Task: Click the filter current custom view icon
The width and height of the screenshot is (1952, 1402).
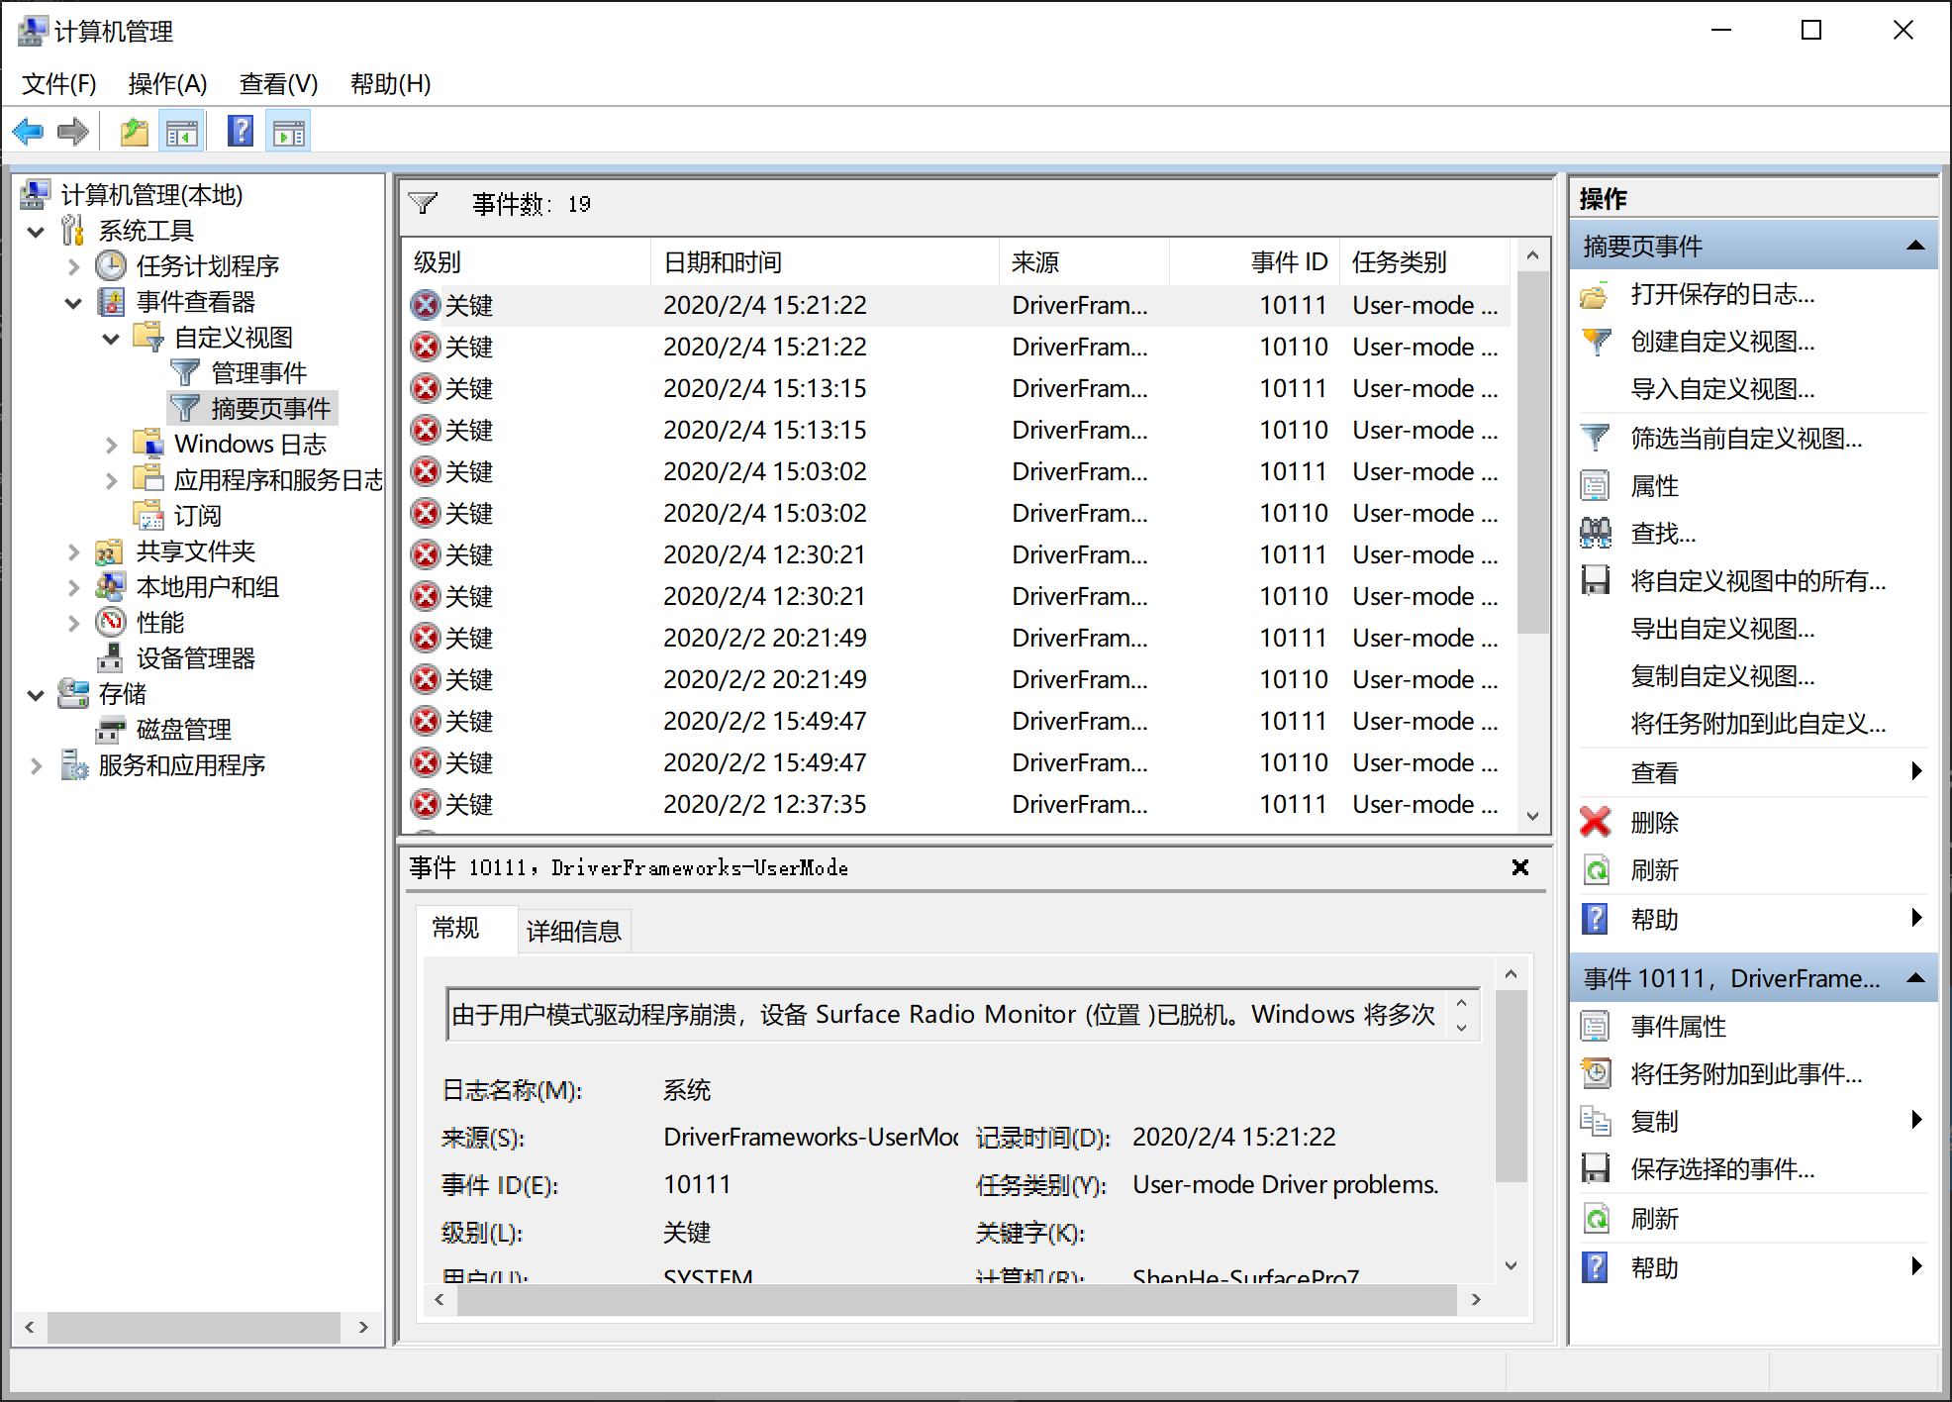Action: (1596, 438)
